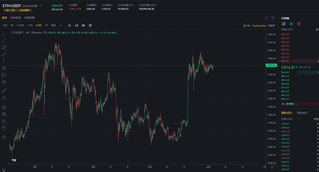Image resolution: width=319 pixels, height=172 pixels.
Task: Open the multi-chart grid layout icon
Action: 273,18
